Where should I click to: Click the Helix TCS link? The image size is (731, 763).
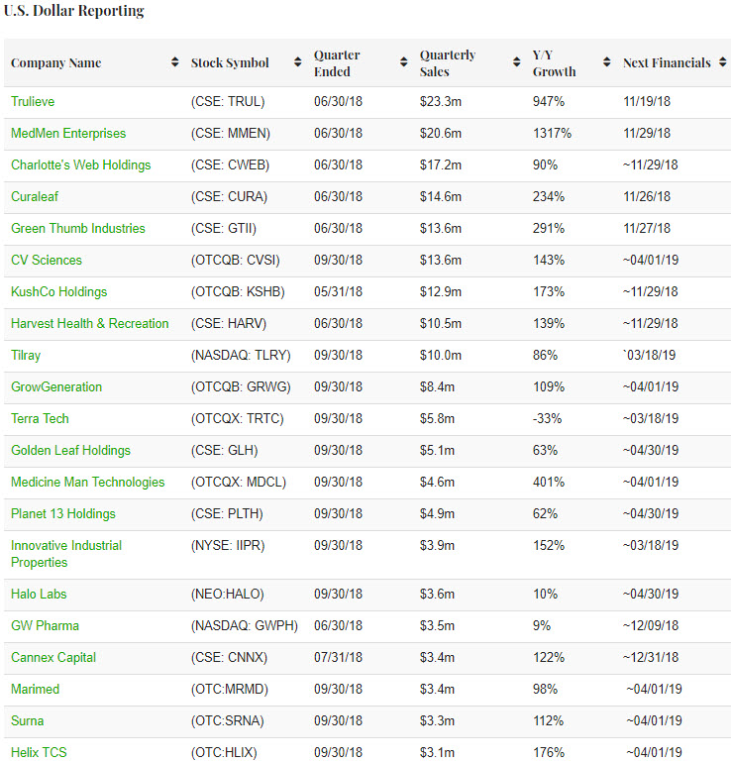click(39, 752)
